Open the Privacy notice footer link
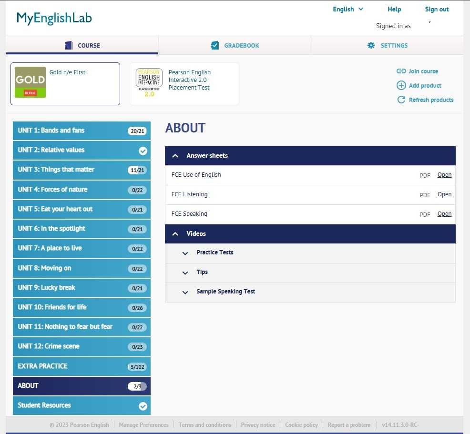Screen dimensions: 470x434 pyautogui.click(x=258, y=425)
